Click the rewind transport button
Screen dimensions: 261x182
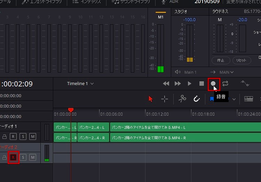(166, 84)
